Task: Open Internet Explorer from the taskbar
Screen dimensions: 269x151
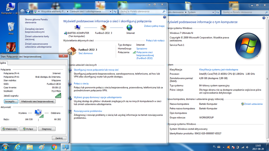Action: pos(18,147)
